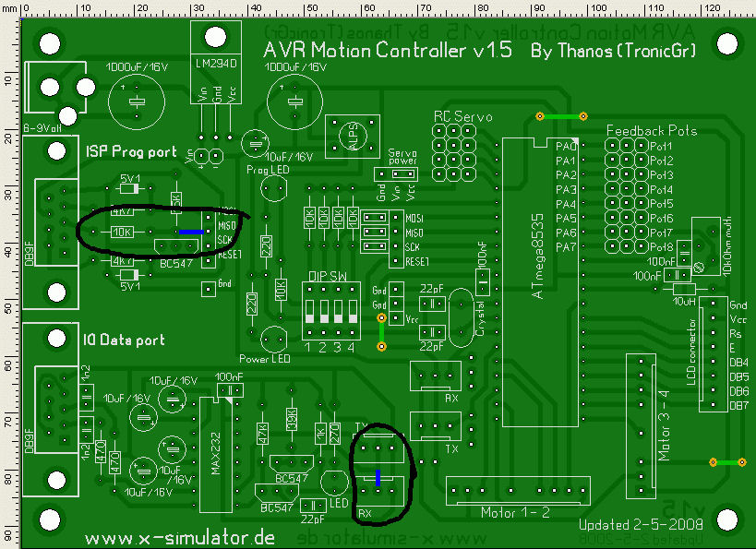Screen dimensions: 756x549
Task: Click the 'Power LED' label
Action: tap(265, 359)
